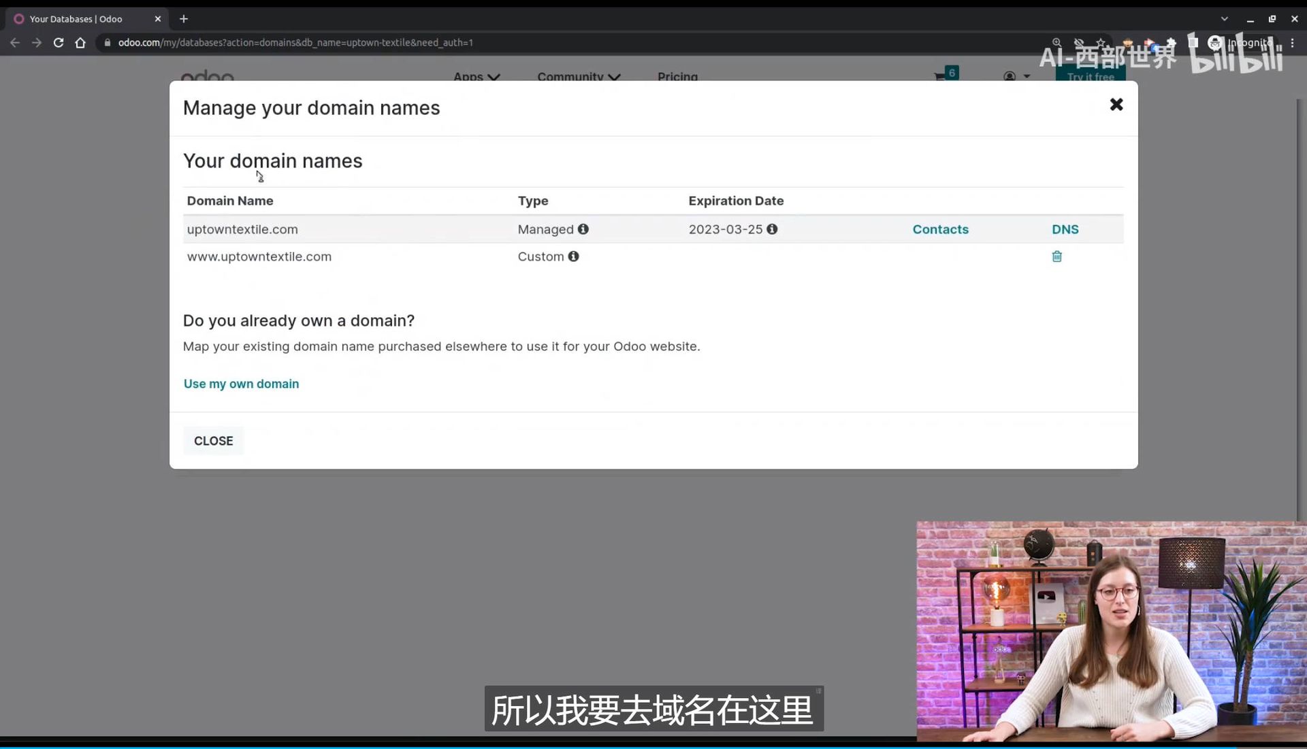Delete the www.uptowntextile.com custom domain
Image resolution: width=1307 pixels, height=749 pixels.
1056,256
